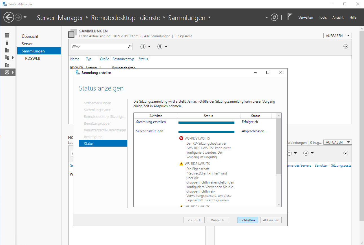Click the Schließen button
Viewport: 364px width, 245px height.
pyautogui.click(x=248, y=220)
